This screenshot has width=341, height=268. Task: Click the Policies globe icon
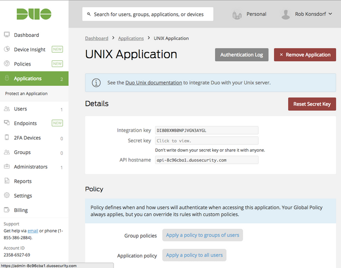point(7,63)
